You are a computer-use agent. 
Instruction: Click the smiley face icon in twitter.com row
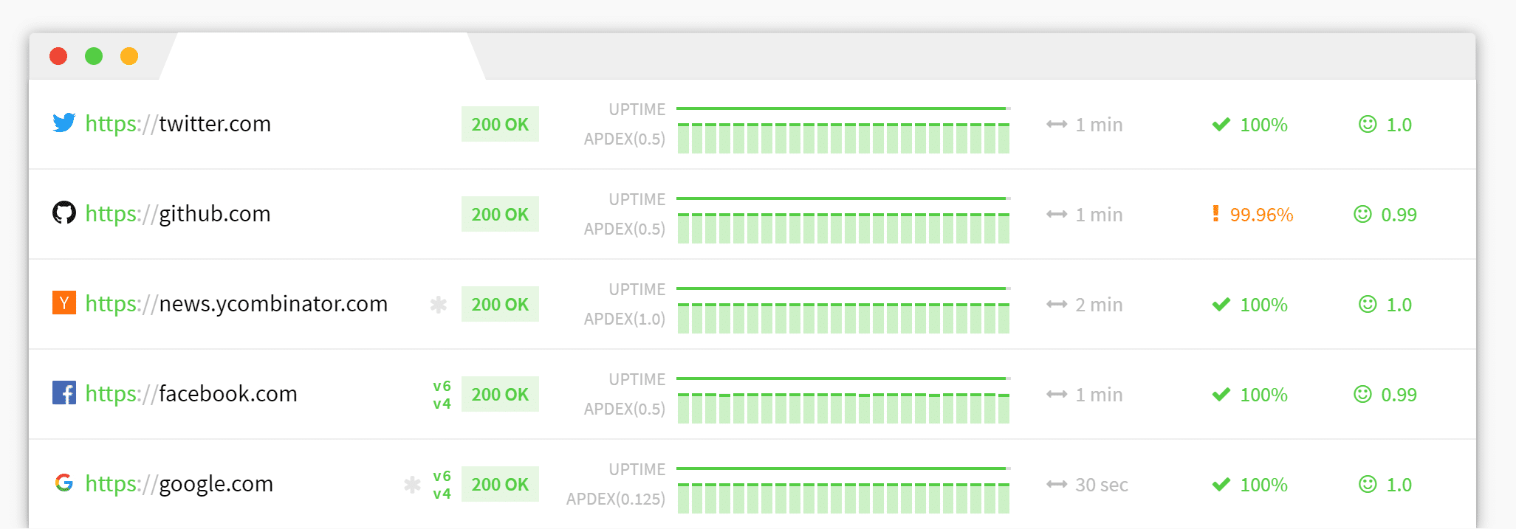tap(1368, 124)
